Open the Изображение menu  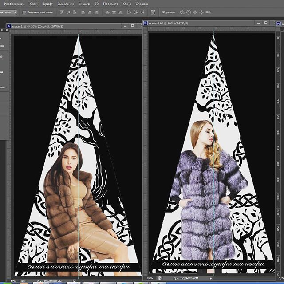pos(14,4)
